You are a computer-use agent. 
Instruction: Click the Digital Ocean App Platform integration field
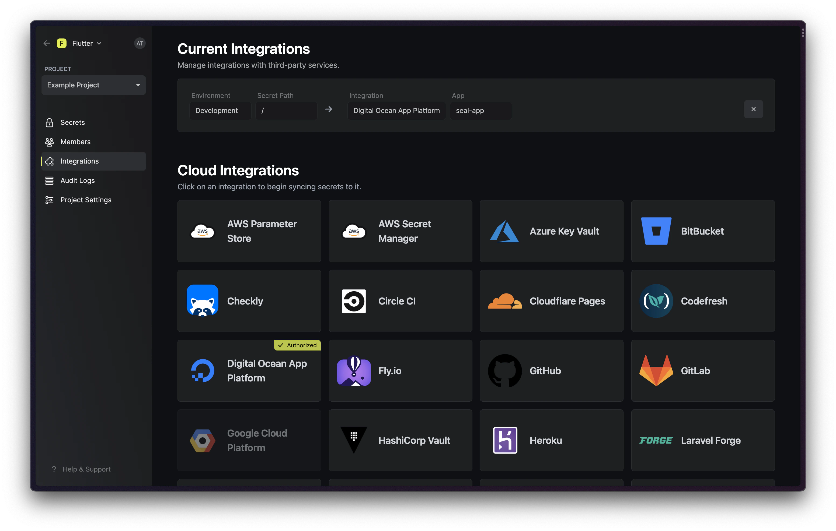click(396, 111)
